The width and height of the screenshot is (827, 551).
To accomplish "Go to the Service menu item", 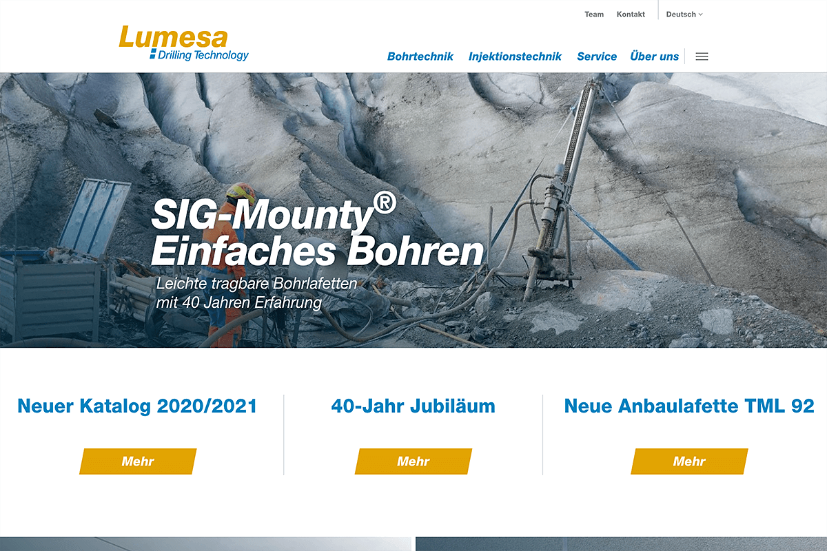I will (x=597, y=56).
